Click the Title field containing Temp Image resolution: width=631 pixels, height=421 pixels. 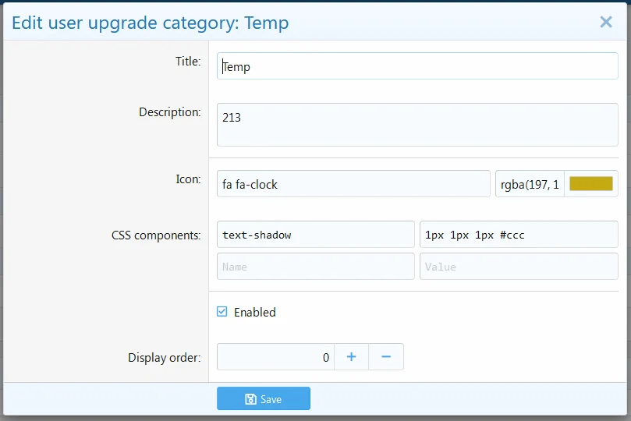417,66
